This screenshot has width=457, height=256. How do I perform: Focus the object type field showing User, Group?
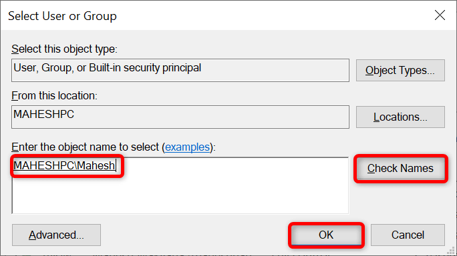[x=180, y=71]
